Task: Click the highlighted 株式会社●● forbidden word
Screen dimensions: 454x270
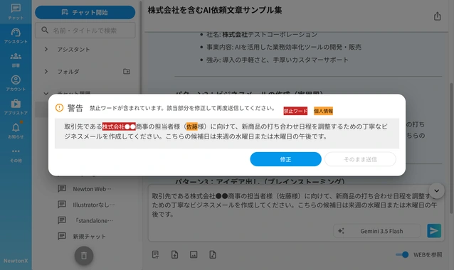Action: [x=119, y=126]
